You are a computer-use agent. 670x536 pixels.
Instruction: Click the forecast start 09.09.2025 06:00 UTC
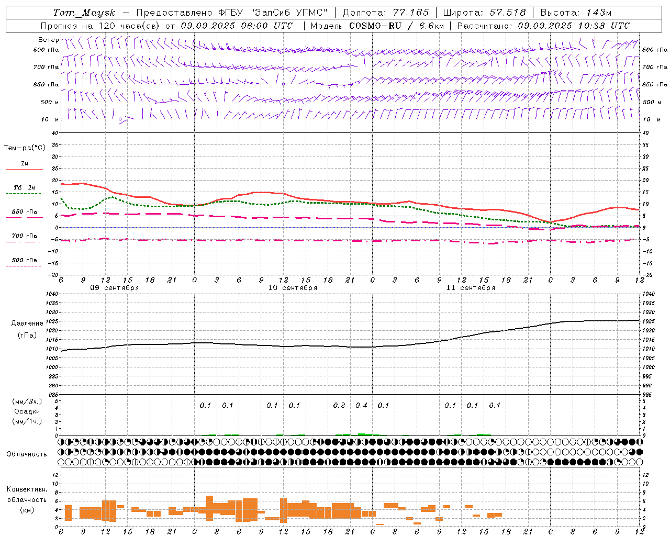click(x=237, y=26)
